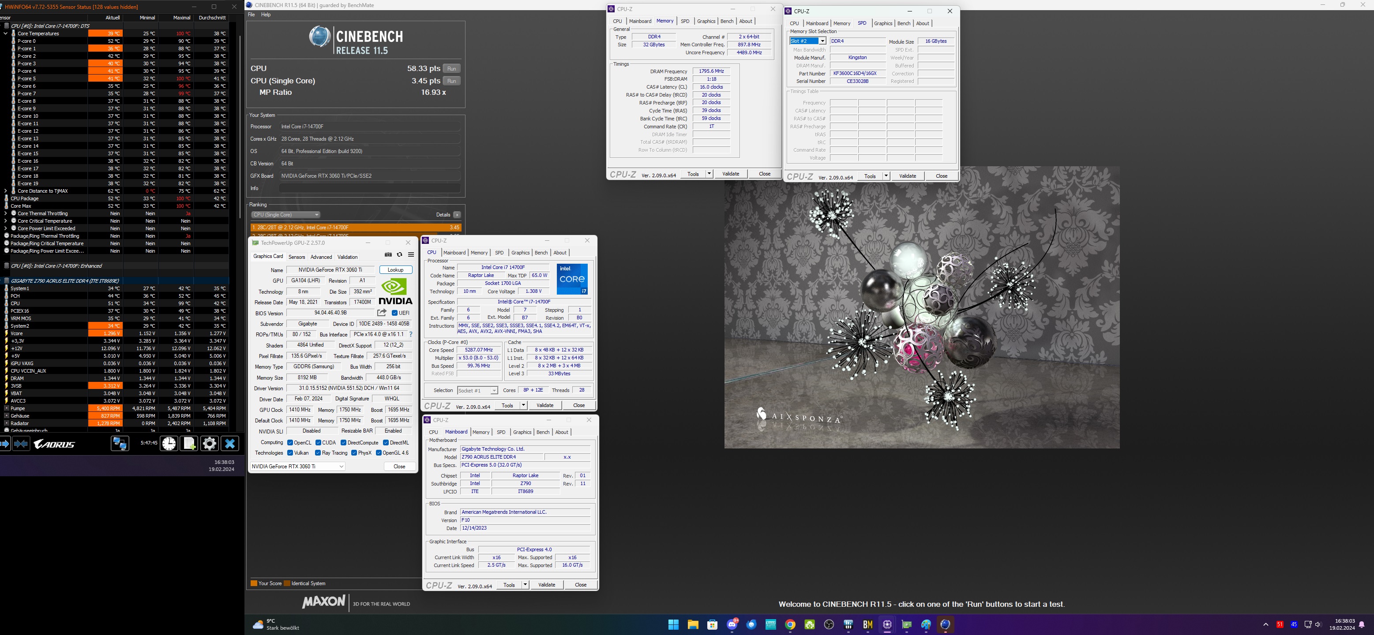
Task: Toggle the OpenCL checkbox
Action: pyautogui.click(x=290, y=443)
